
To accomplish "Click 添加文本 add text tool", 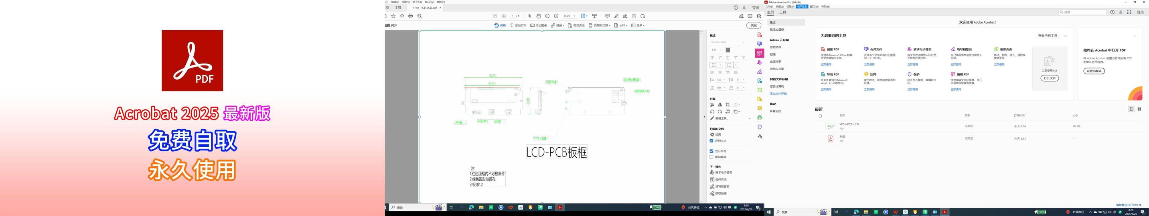I will (x=518, y=25).
